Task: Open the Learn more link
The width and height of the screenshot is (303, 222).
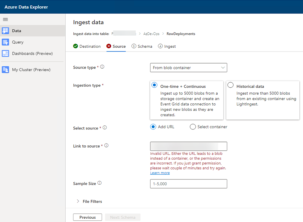Action: [160, 173]
